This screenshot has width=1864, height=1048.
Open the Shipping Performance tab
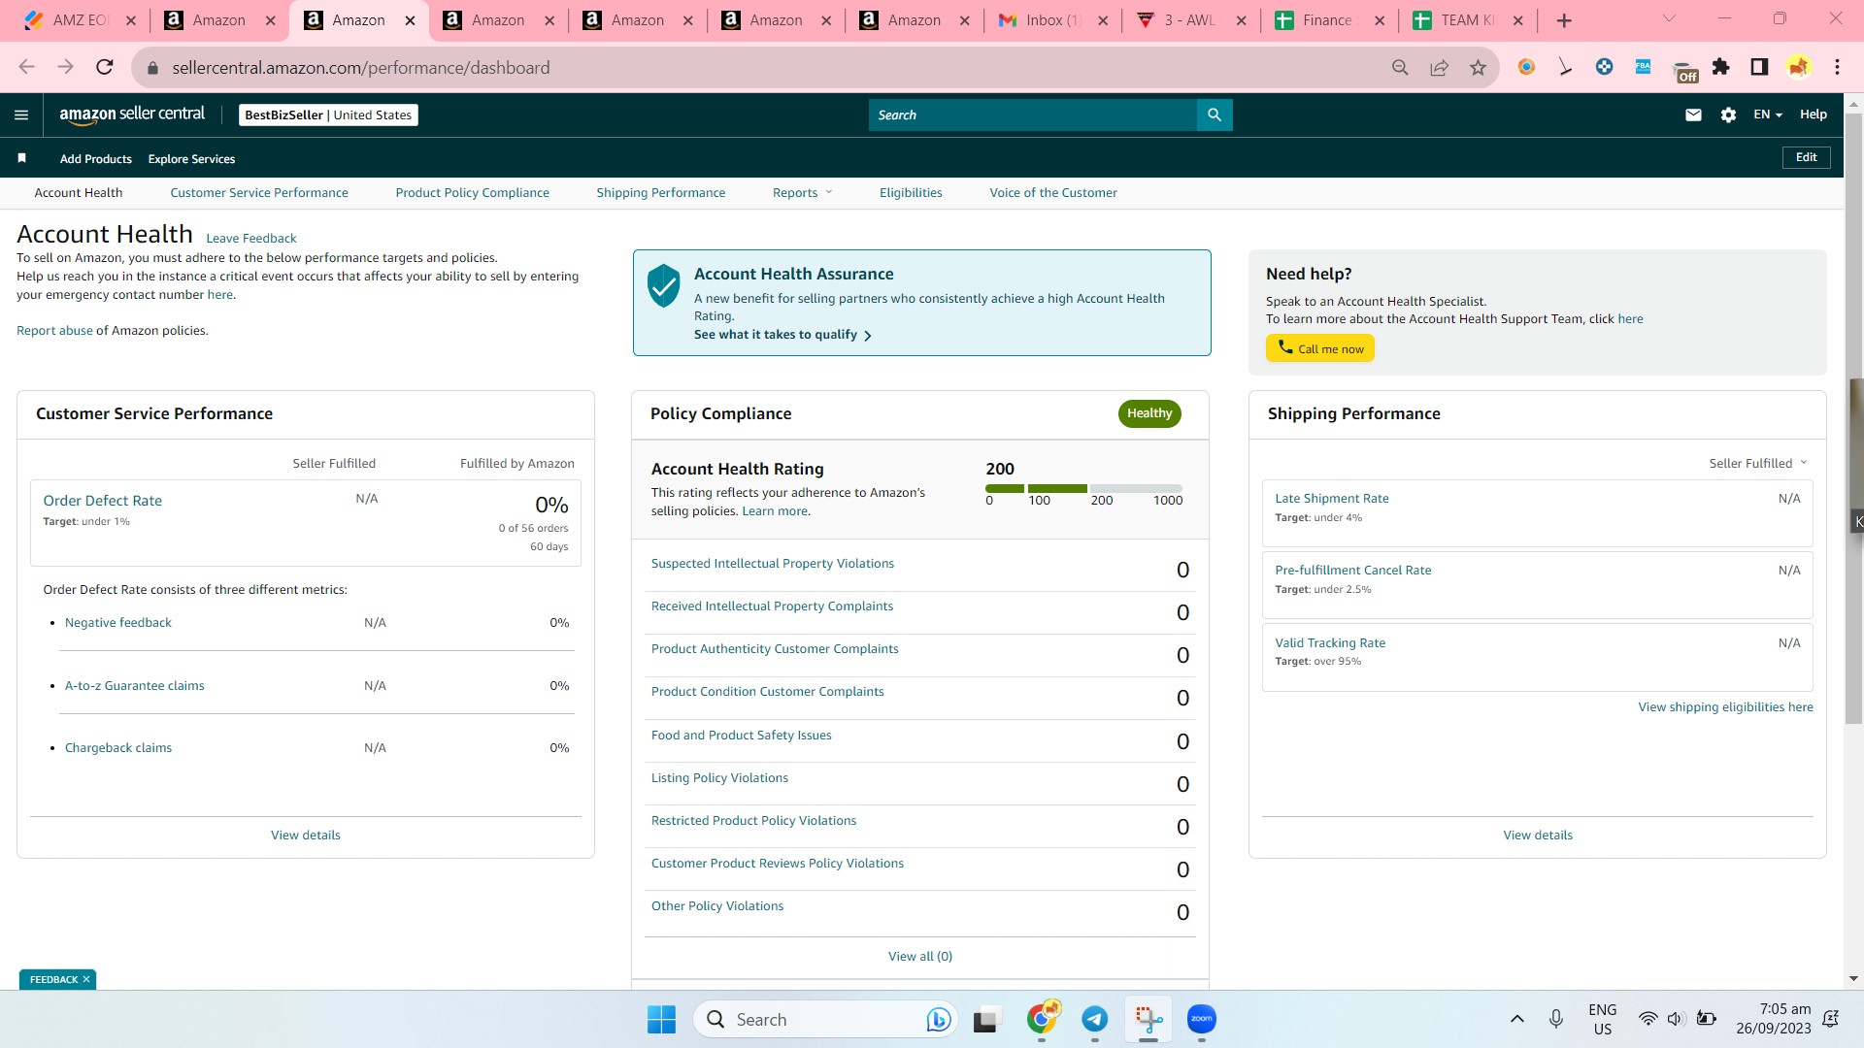click(x=660, y=192)
